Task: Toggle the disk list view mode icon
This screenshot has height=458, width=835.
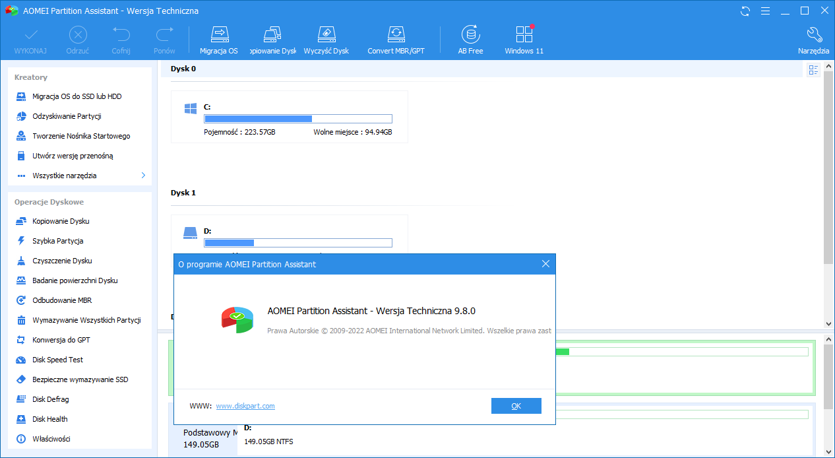Action: pos(813,70)
